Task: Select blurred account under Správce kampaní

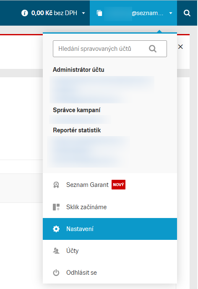Action: click(x=80, y=120)
